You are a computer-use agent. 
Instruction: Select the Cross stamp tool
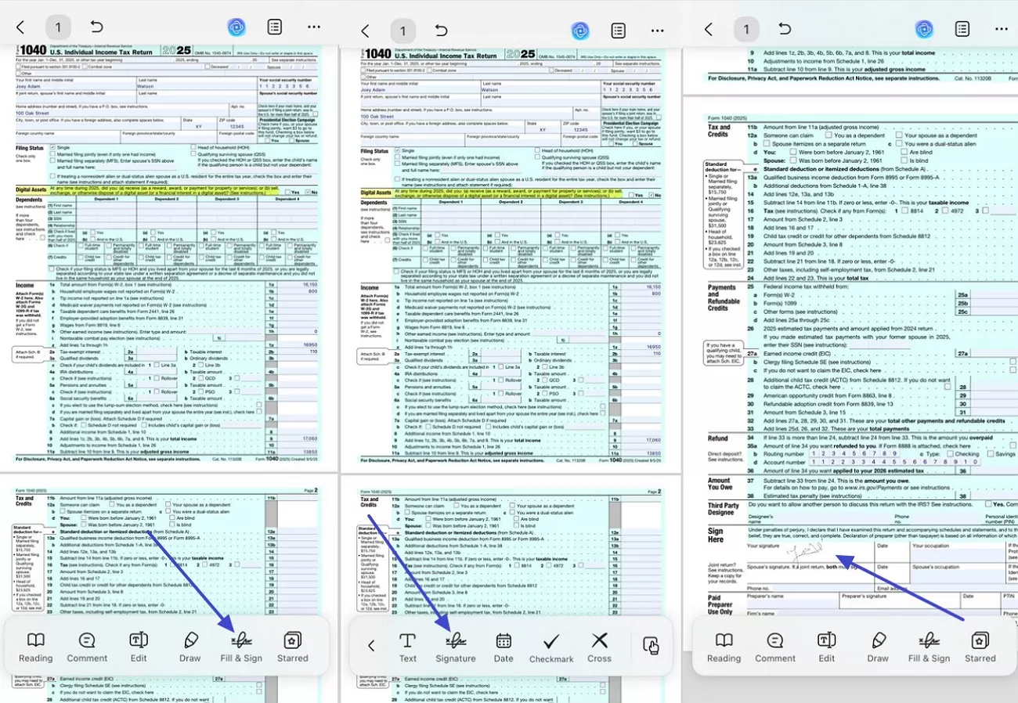tap(599, 644)
